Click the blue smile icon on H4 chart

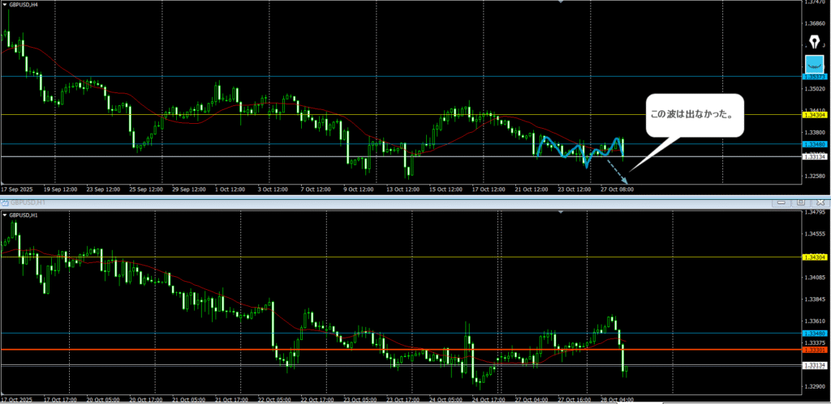814,66
